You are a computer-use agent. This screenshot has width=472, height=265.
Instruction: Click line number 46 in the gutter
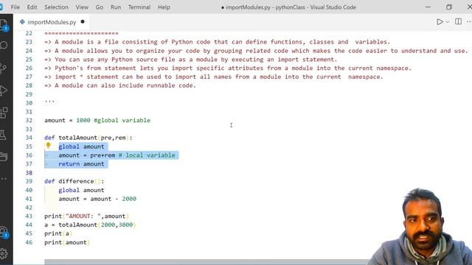29,242
